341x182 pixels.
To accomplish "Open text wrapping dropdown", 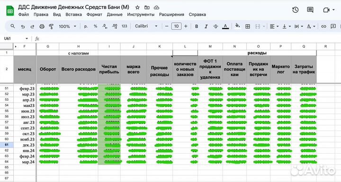I will [298, 26].
